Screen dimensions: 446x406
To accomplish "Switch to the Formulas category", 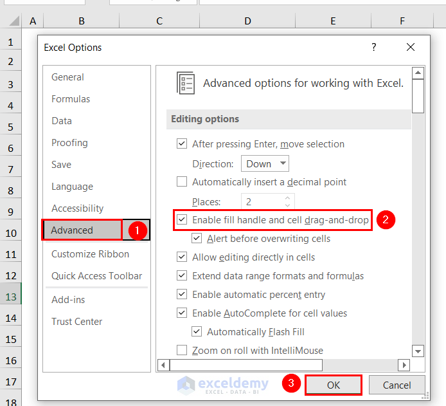I will coord(71,99).
